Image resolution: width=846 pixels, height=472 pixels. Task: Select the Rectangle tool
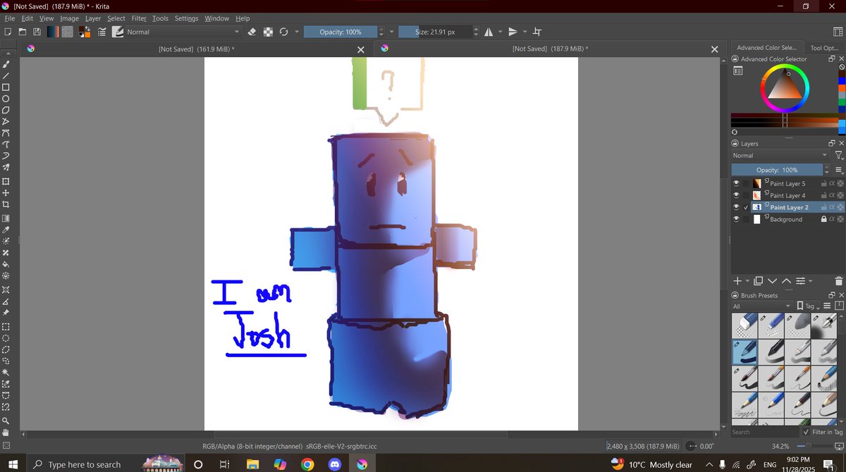click(x=6, y=87)
